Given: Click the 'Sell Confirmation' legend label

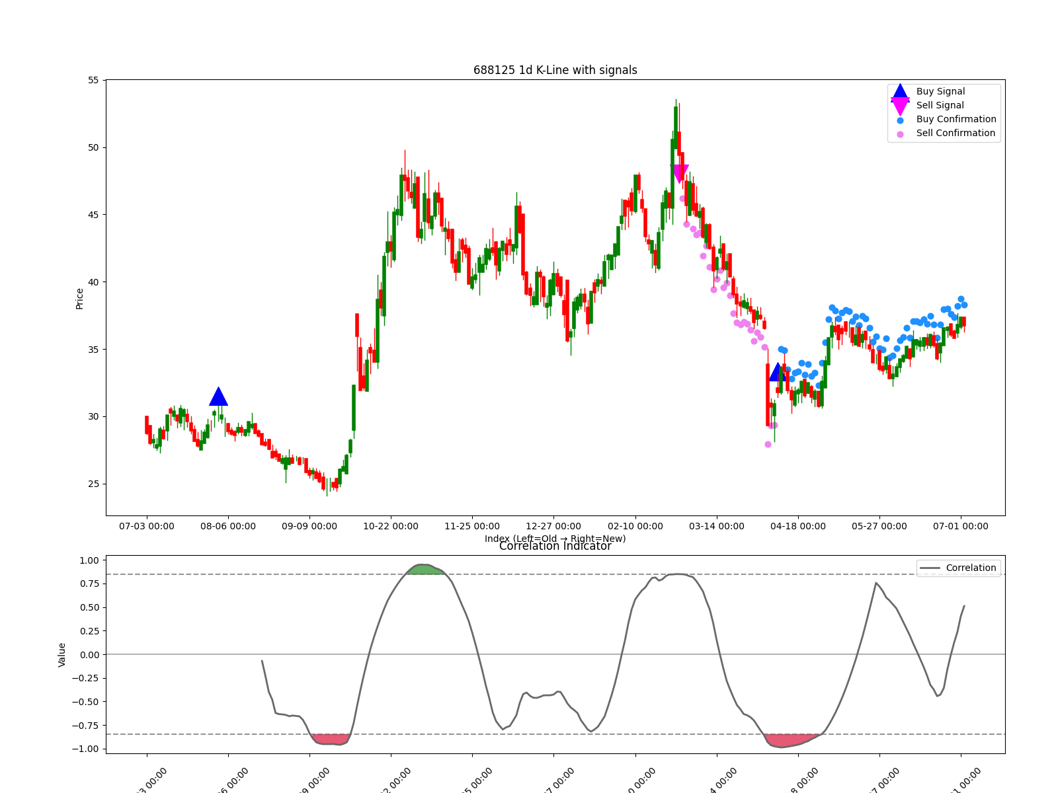Looking at the screenshot, I should [x=956, y=133].
